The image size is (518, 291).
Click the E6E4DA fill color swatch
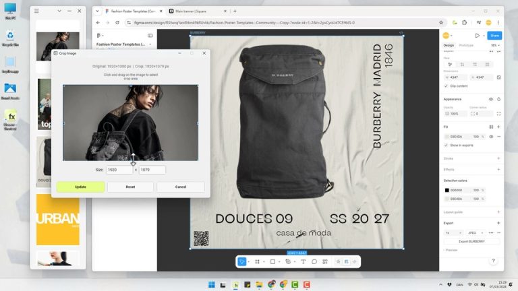tap(447, 136)
